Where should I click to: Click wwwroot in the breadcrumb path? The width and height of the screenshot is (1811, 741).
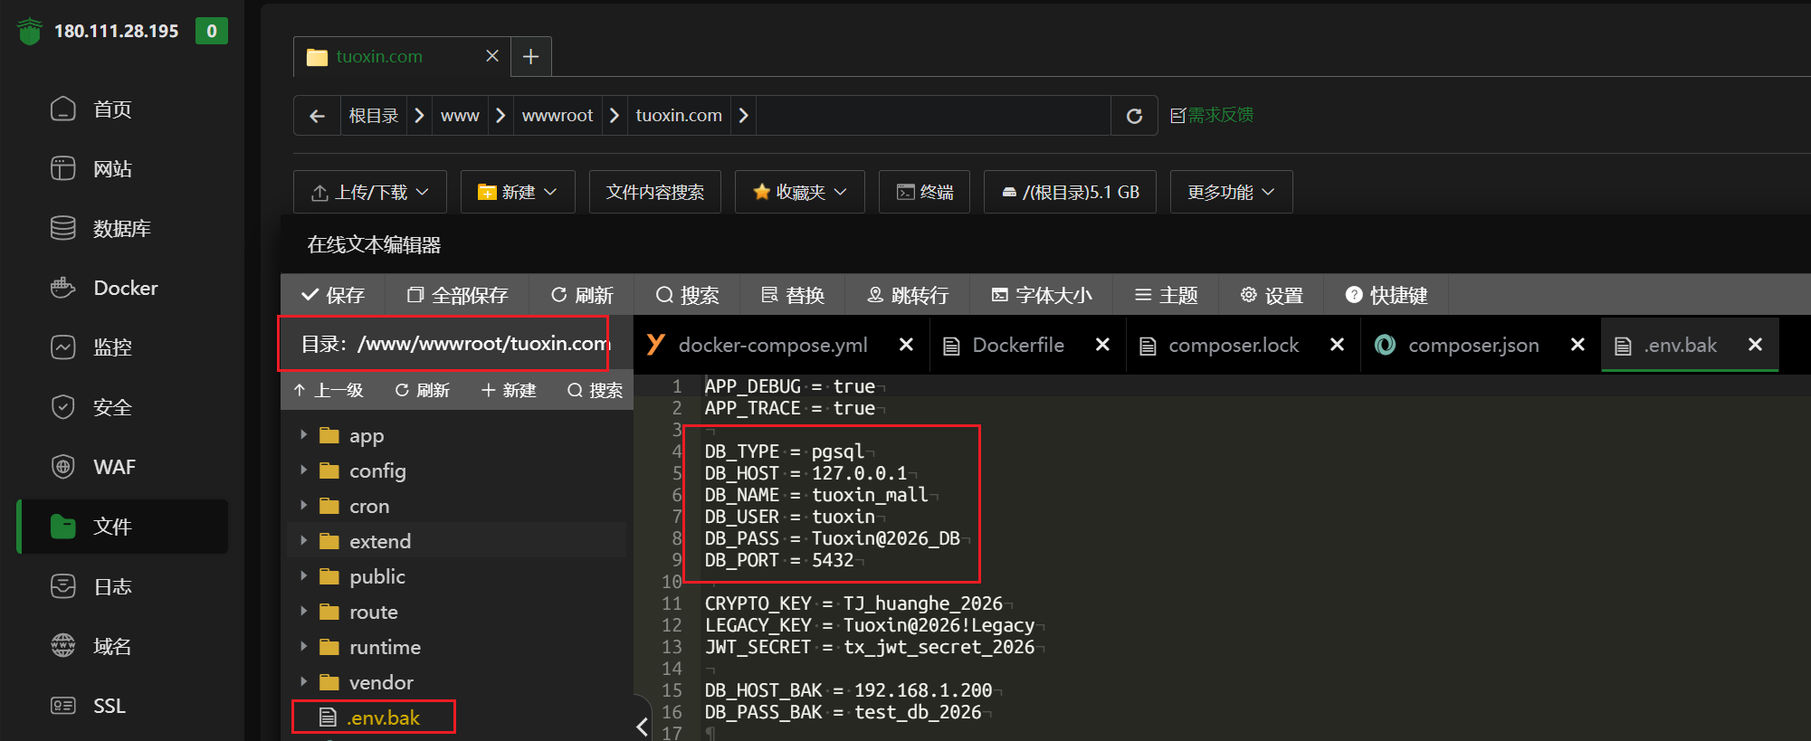558,116
